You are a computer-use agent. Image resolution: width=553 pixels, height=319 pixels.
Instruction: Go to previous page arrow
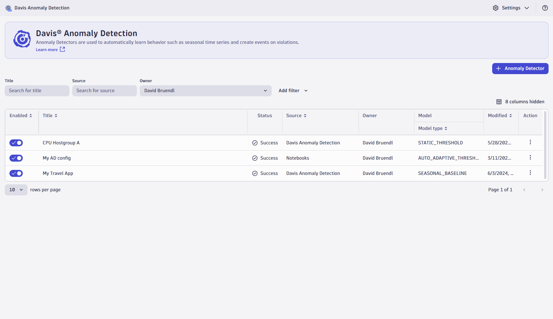[x=524, y=190]
